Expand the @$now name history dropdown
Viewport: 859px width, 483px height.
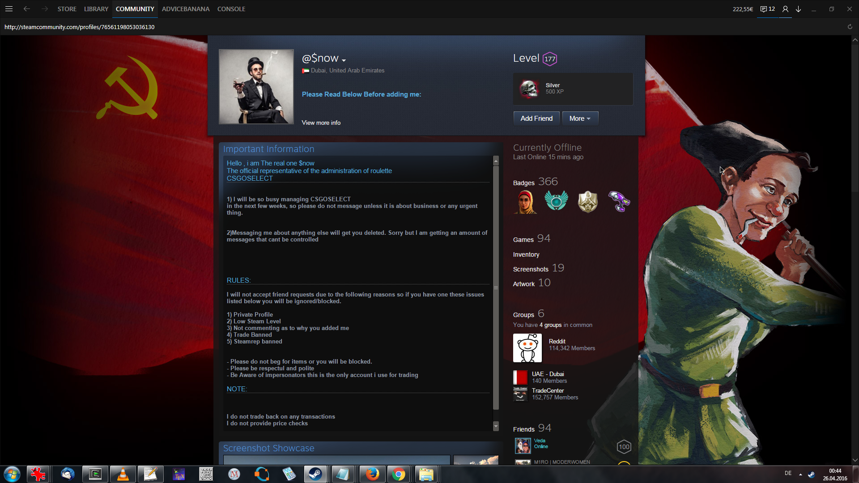click(x=344, y=60)
